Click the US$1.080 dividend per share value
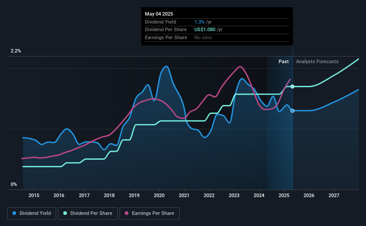 pos(205,30)
